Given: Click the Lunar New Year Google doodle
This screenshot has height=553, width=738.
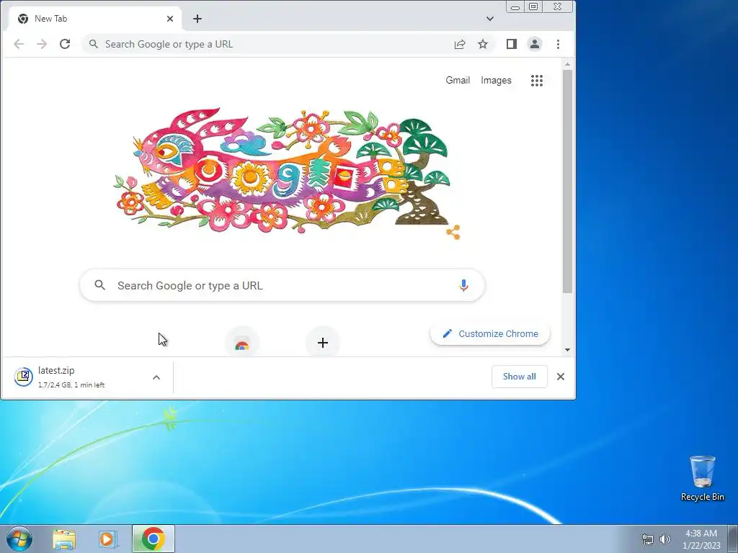Looking at the screenshot, I should click(283, 171).
